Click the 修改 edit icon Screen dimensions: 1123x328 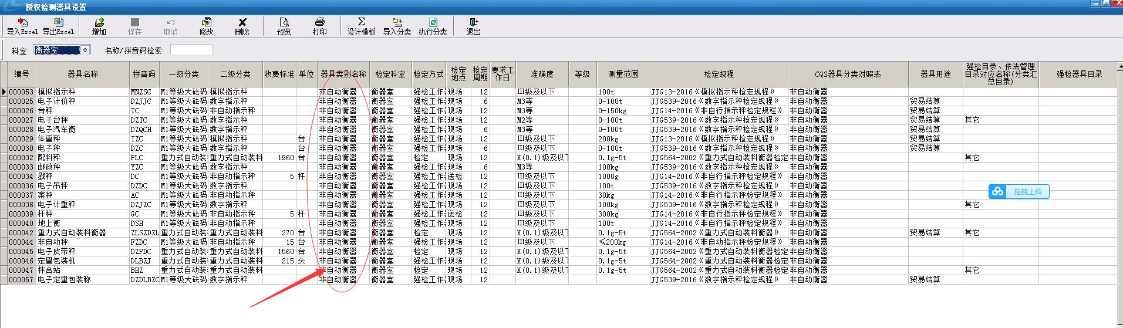[x=206, y=26]
